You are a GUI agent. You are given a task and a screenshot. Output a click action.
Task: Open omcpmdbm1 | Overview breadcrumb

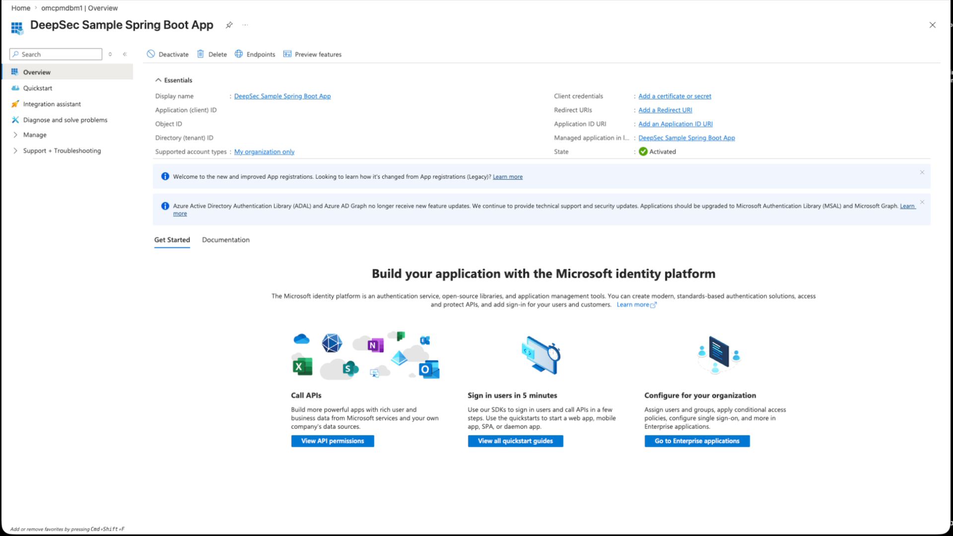(79, 8)
